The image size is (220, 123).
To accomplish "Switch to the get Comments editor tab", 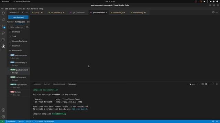I will pos(79,13).
